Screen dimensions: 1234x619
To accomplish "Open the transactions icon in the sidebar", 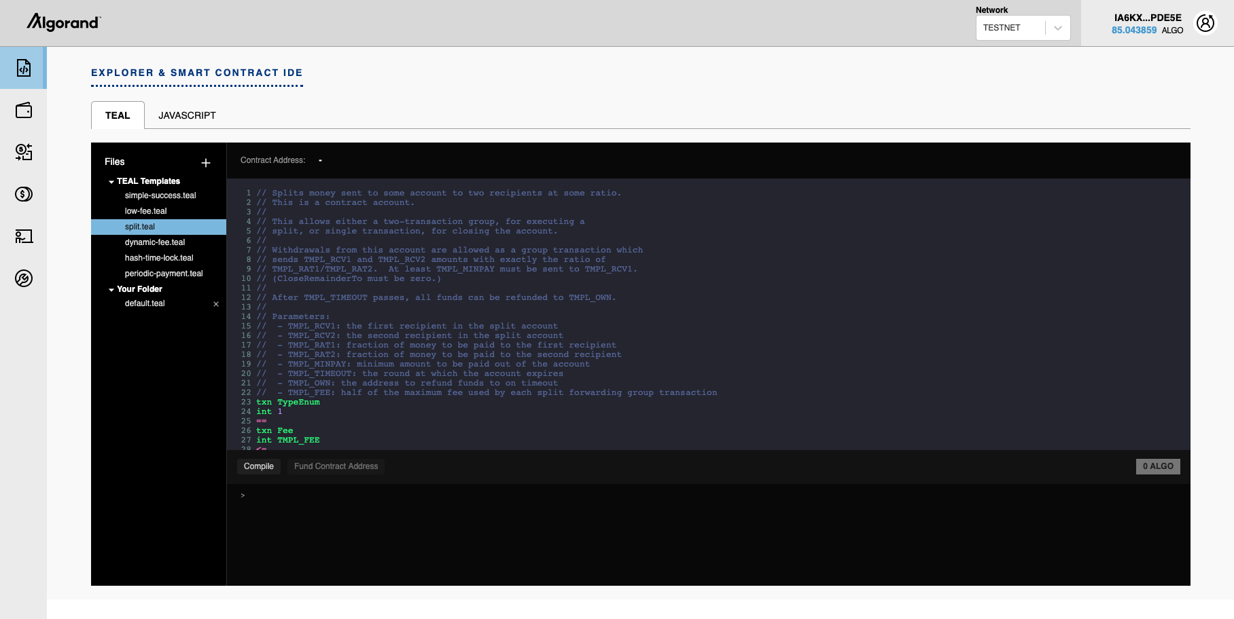I will coord(24,153).
